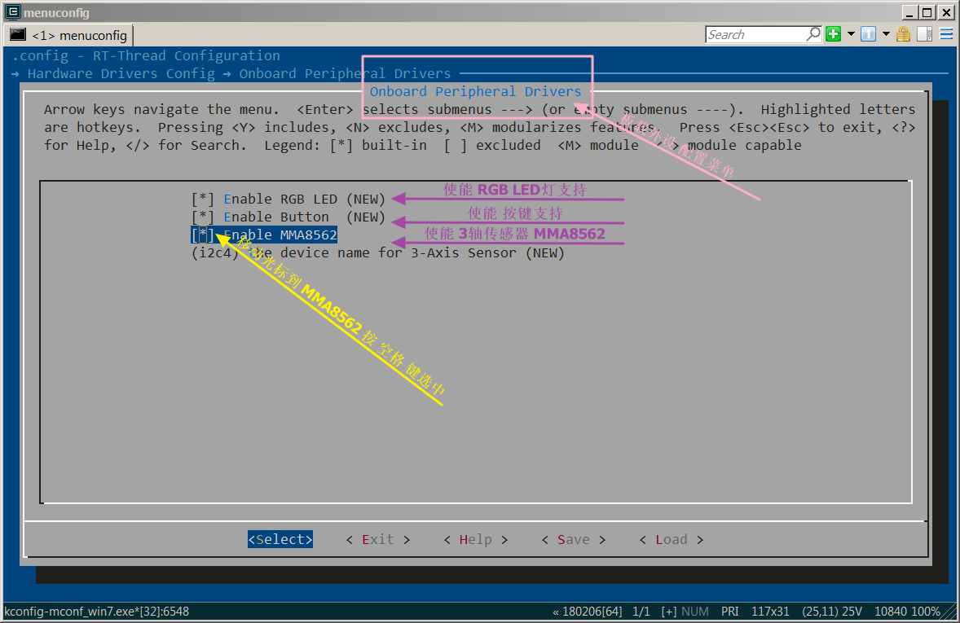Screen dimensions: 960x623
Task: Toggle the scrollbar panel icon
Action: click(924, 34)
